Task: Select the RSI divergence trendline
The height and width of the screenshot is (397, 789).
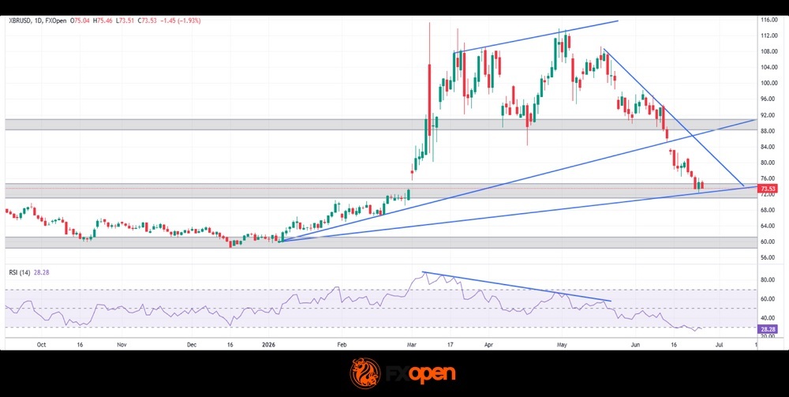Action: (x=516, y=287)
